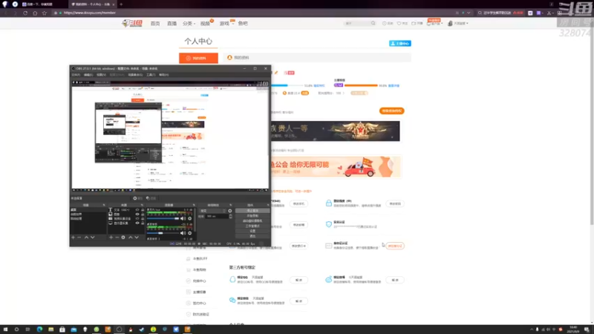Open the OBS 文件(F) menu
Image resolution: width=594 pixels, height=334 pixels.
(76, 75)
